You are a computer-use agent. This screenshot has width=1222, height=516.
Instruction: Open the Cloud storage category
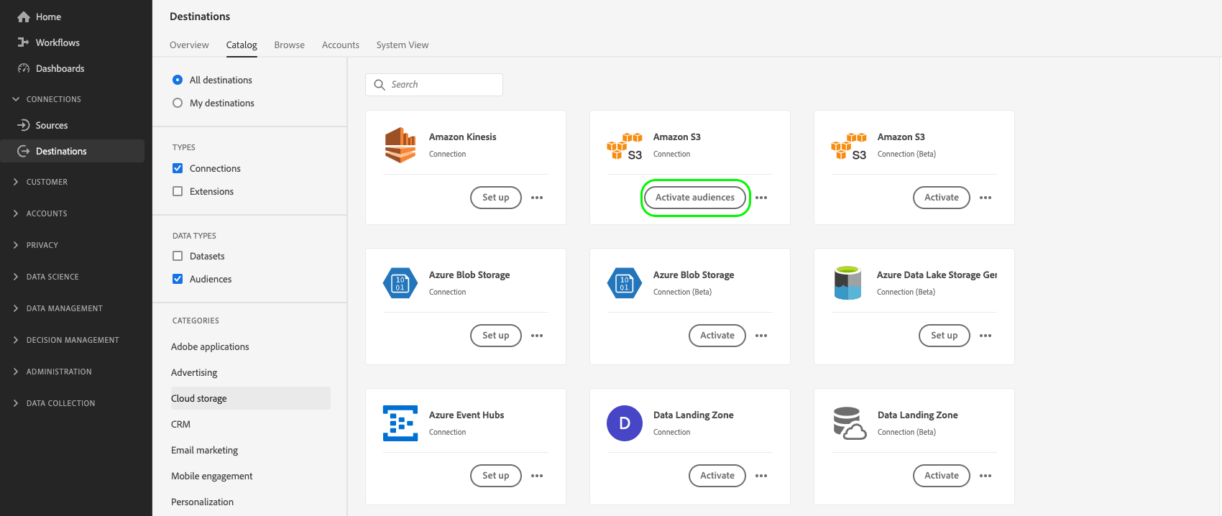[x=250, y=398]
